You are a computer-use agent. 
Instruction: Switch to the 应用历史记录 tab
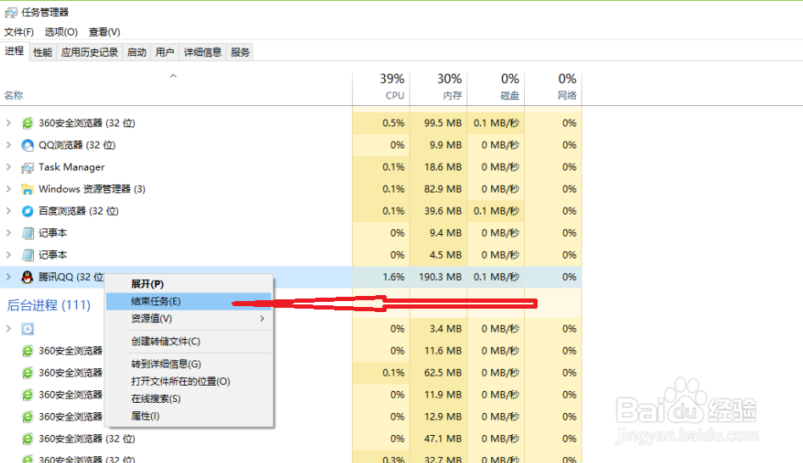pyautogui.click(x=90, y=53)
